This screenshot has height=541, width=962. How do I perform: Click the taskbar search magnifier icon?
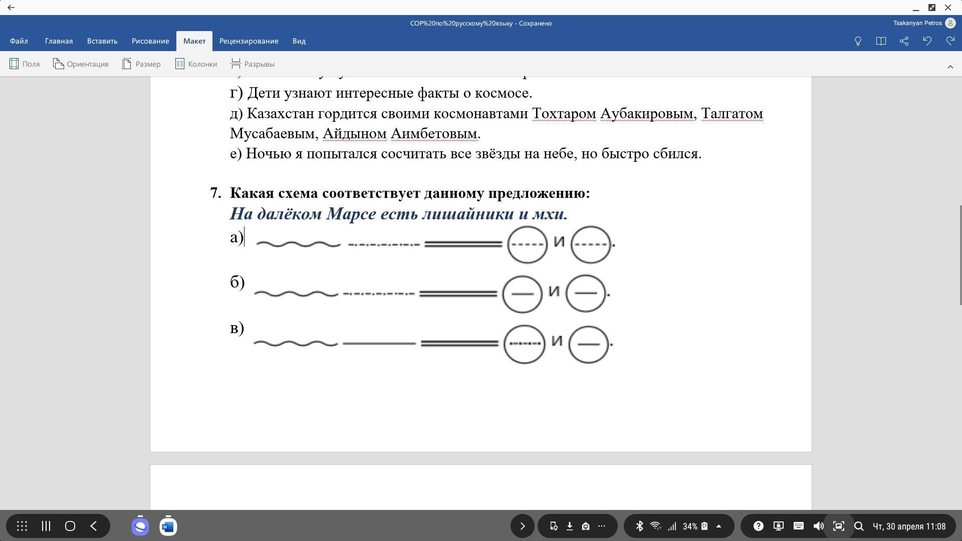coord(859,526)
